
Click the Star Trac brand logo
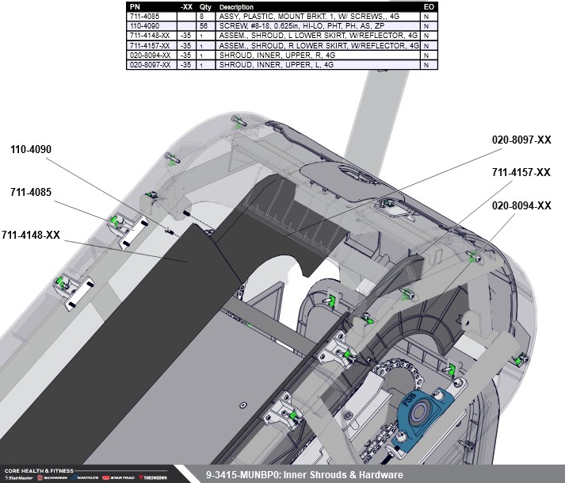click(118, 478)
